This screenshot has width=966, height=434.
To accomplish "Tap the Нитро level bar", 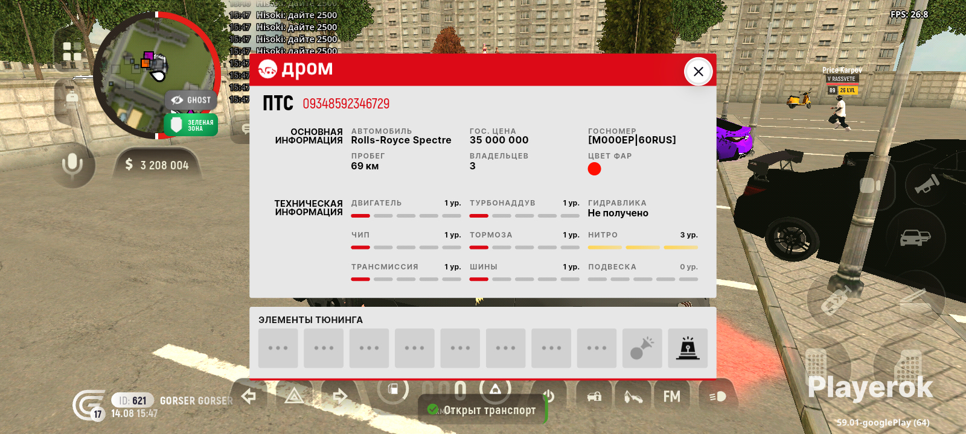I will tap(642, 247).
